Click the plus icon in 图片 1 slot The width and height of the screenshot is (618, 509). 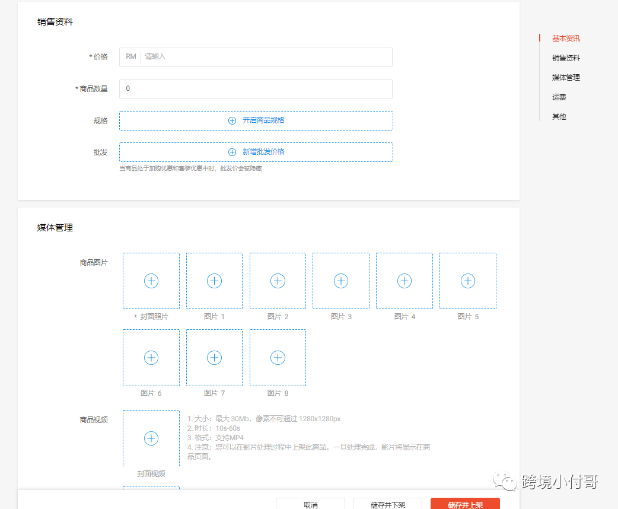coord(215,281)
